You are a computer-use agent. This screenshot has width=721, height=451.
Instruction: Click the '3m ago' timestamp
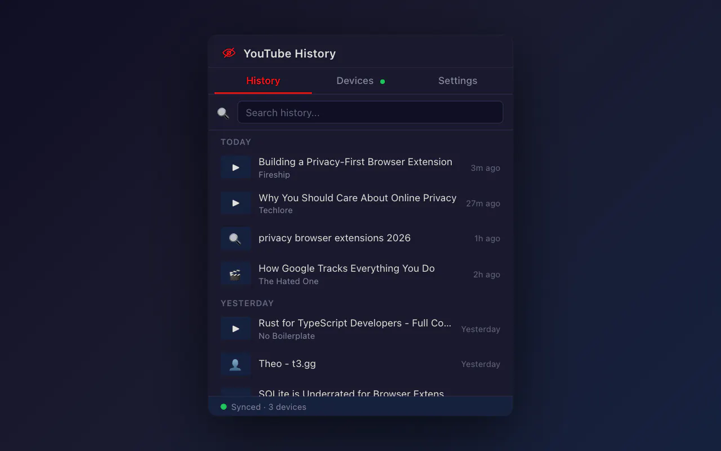coord(486,168)
